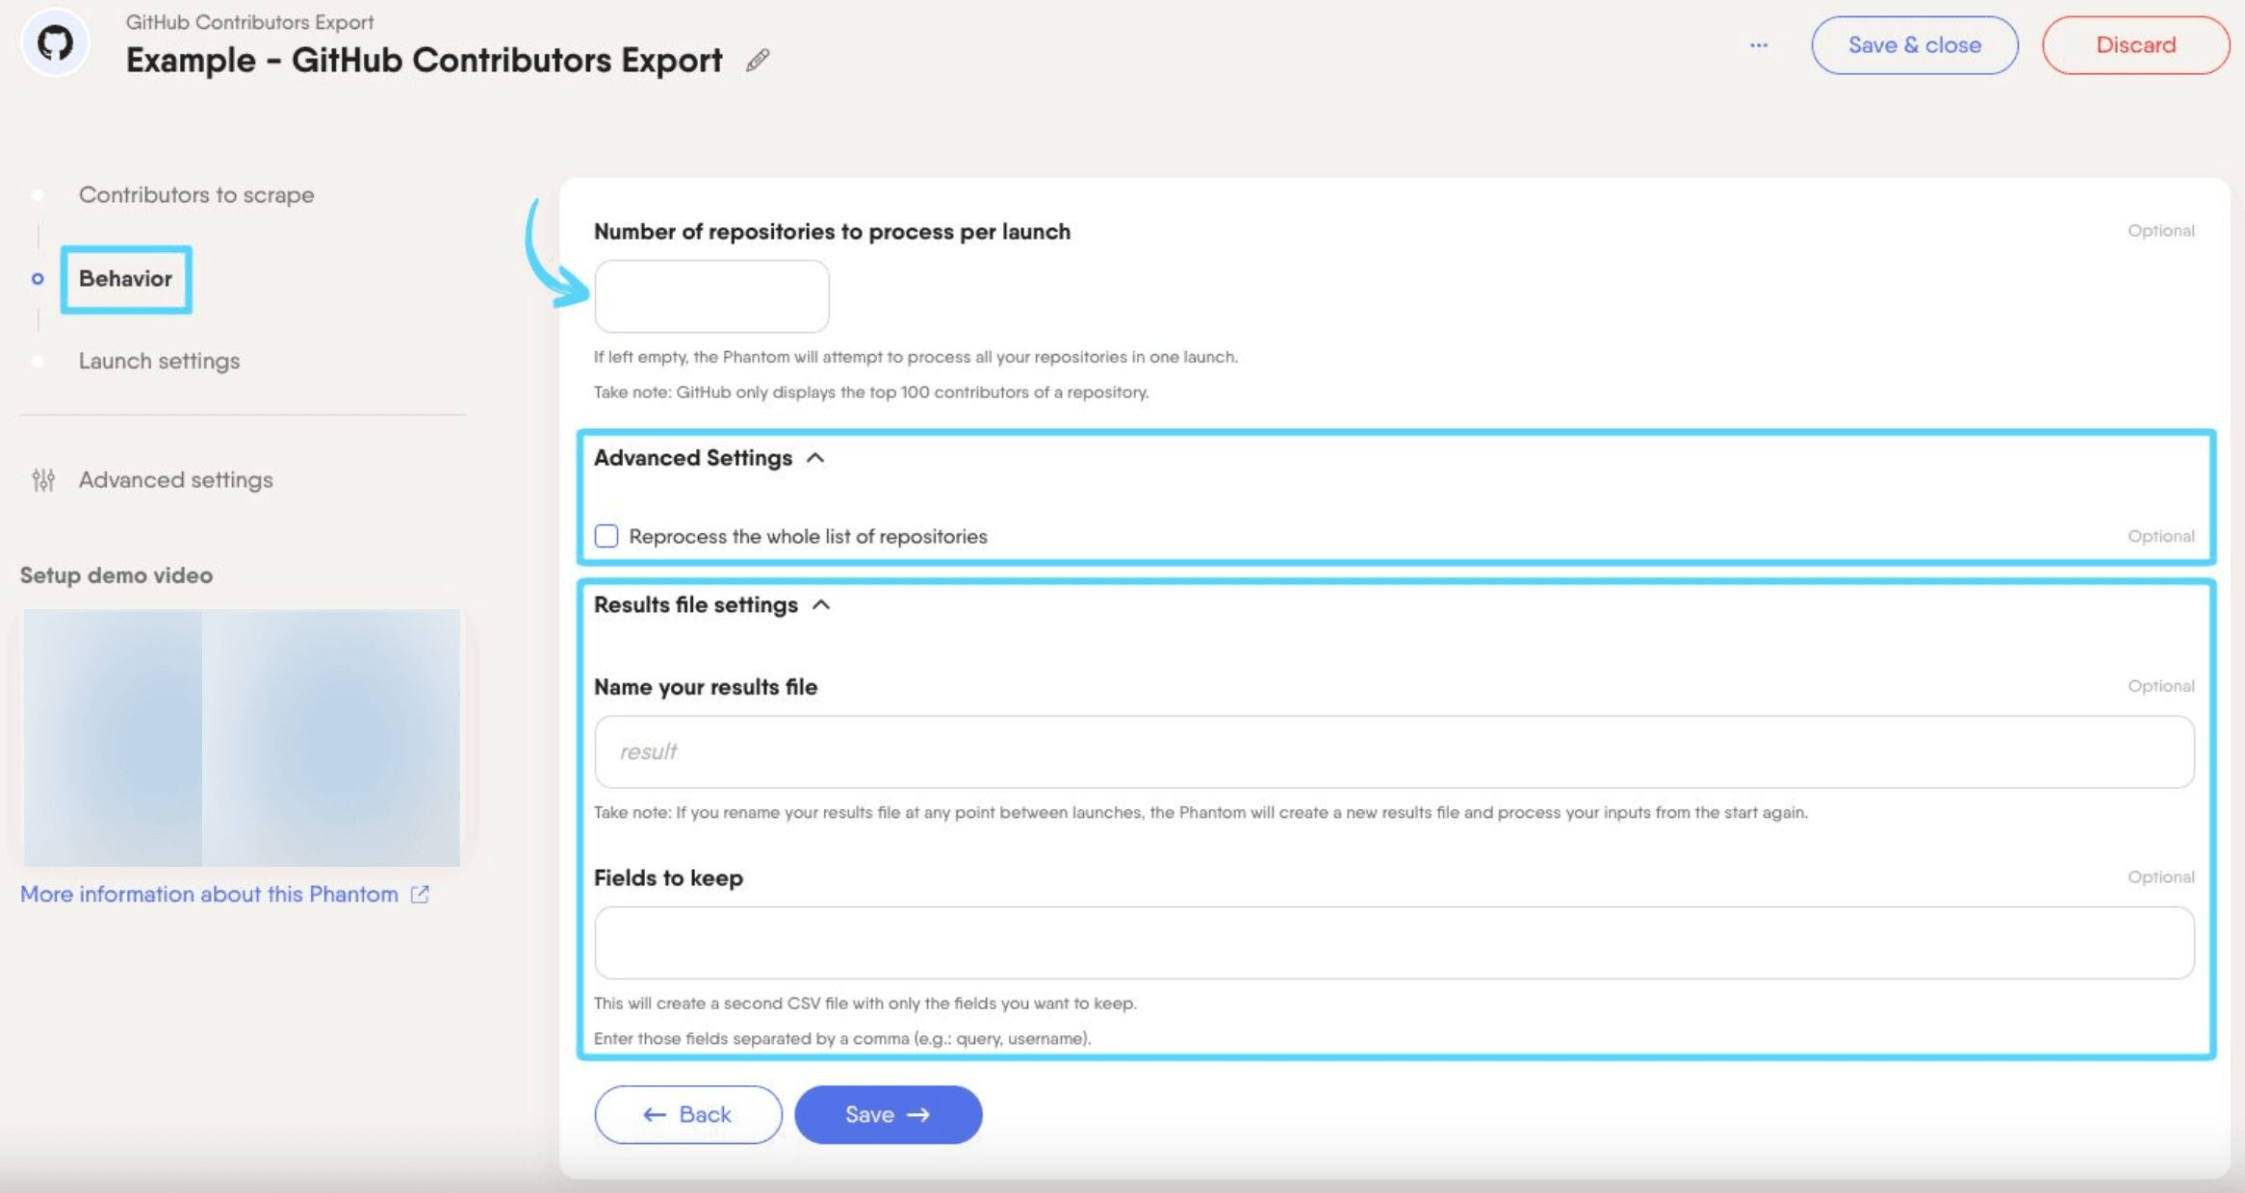
Task: Click 'Number of repositories to process per launch' label
Action: 832,232
